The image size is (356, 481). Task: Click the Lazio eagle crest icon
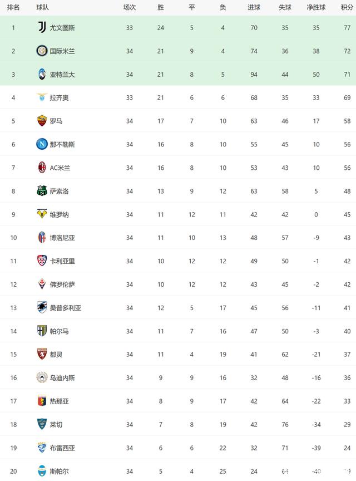click(x=42, y=97)
